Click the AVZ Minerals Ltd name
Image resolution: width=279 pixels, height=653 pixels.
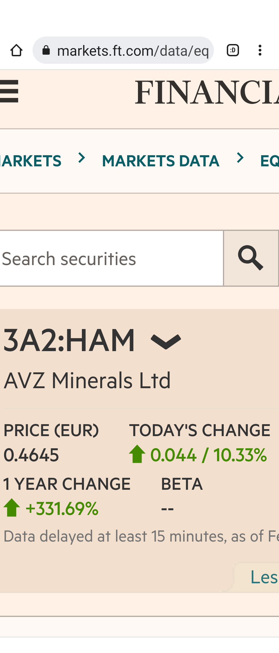pos(87,380)
